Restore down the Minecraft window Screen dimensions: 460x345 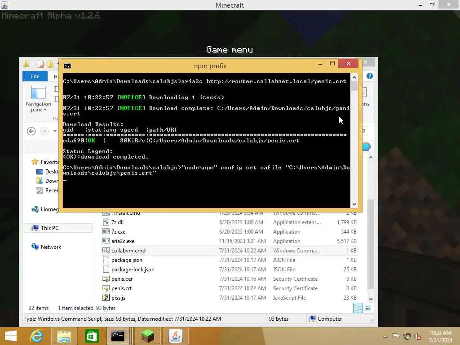[x=432, y=4]
